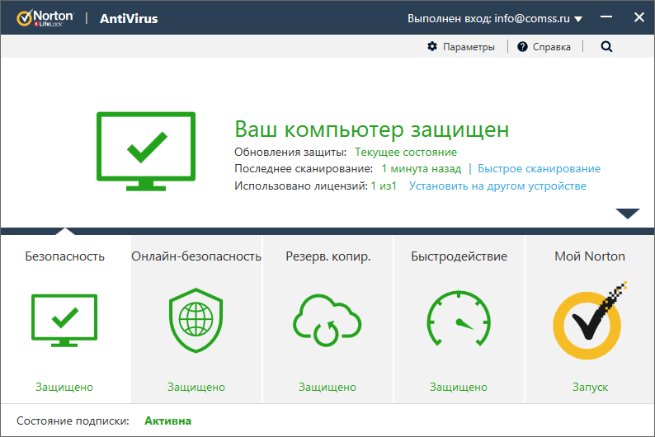655x437 pixels.
Task: Close the Norton AntiVirus window
Action: [639, 17]
